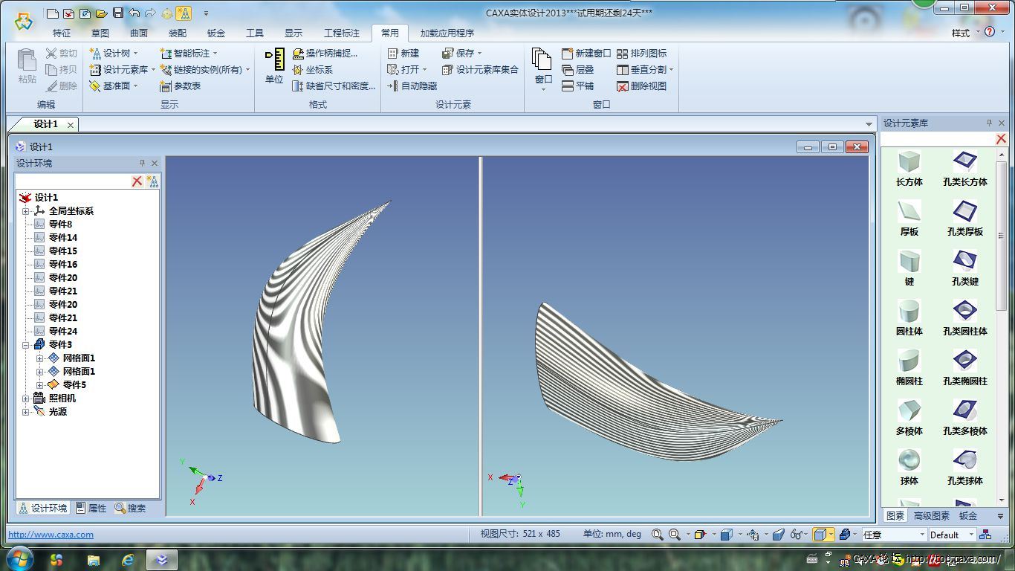Click the 保存 save design element button
The width and height of the screenshot is (1015, 571).
[x=461, y=53]
